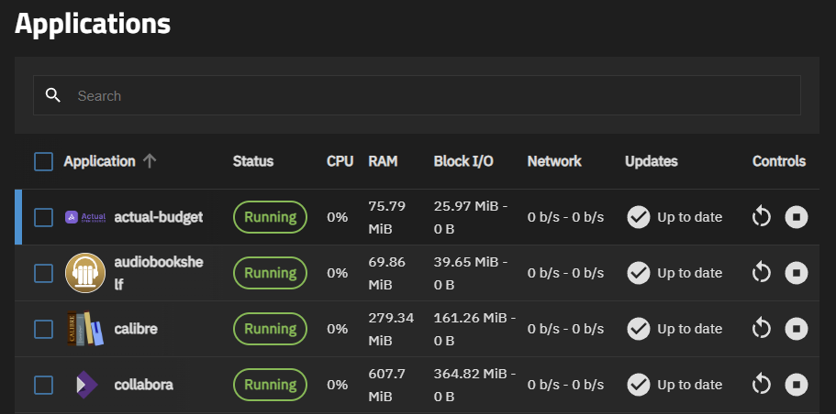Screen dimensions: 836x414
Task: Restart the collabora app
Action: click(x=762, y=384)
